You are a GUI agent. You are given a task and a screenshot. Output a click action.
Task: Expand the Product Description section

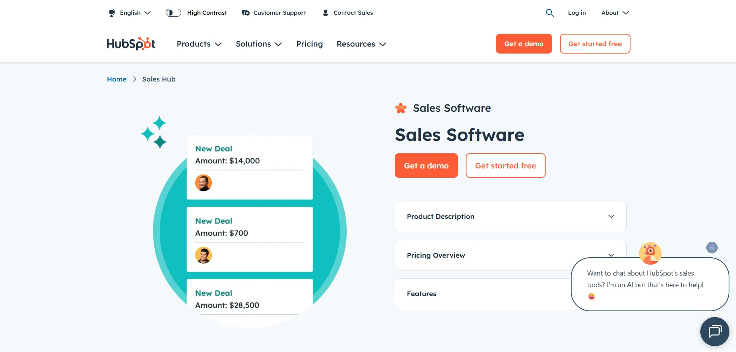(x=510, y=217)
